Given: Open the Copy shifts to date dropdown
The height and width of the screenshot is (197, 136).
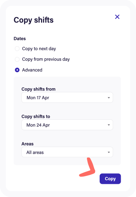Looking at the screenshot, I should pos(67,125).
